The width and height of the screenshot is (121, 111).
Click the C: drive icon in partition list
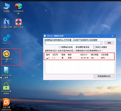[47, 58]
